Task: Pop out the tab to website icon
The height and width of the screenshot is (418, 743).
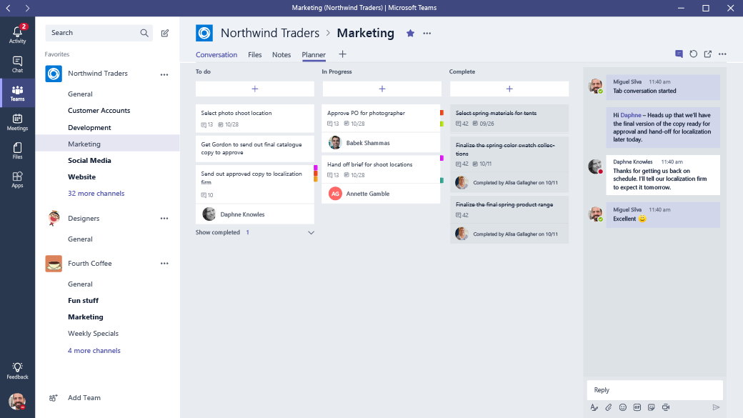Action: pos(707,54)
